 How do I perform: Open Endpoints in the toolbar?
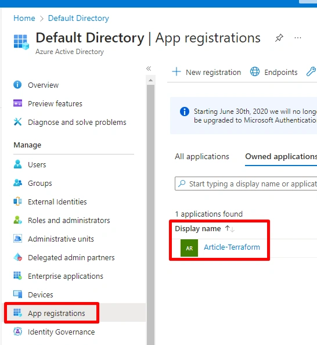click(x=274, y=72)
